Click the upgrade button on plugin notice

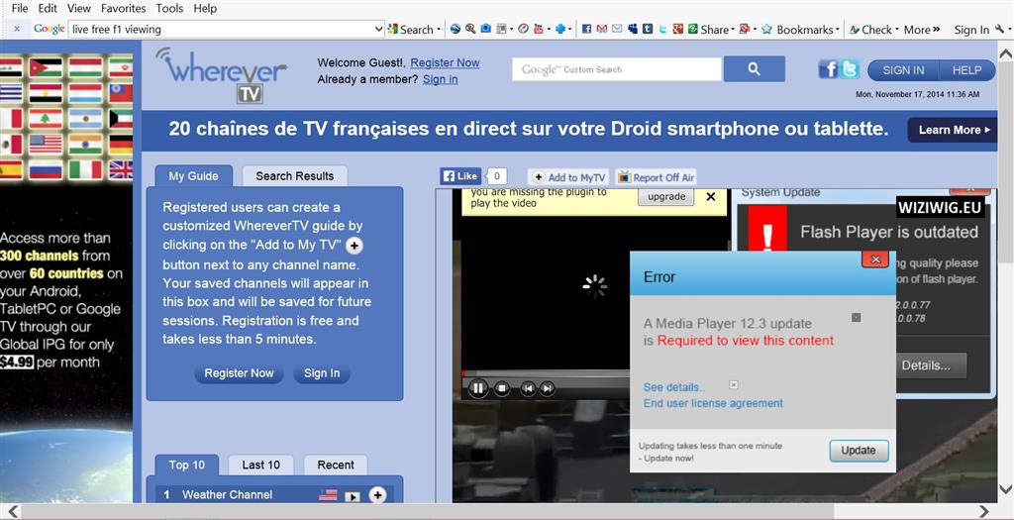(x=666, y=197)
